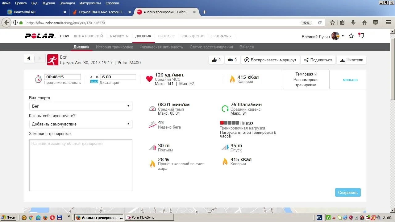Show bookmarks list in the Firefox toolbar
Screen dimensions: 395x222
pos(342,23)
